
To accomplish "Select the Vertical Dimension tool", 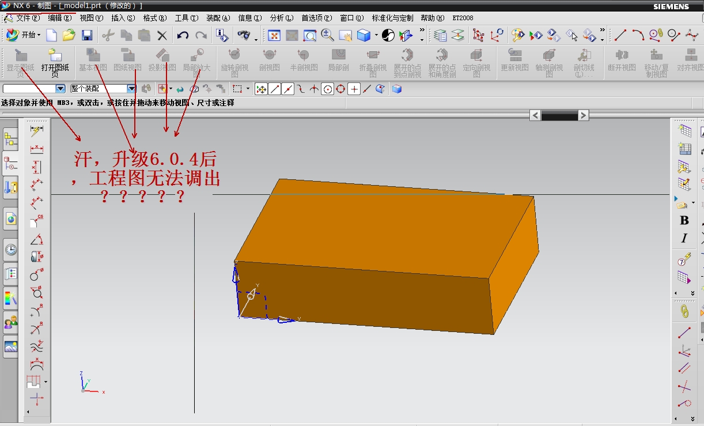I will click(37, 167).
